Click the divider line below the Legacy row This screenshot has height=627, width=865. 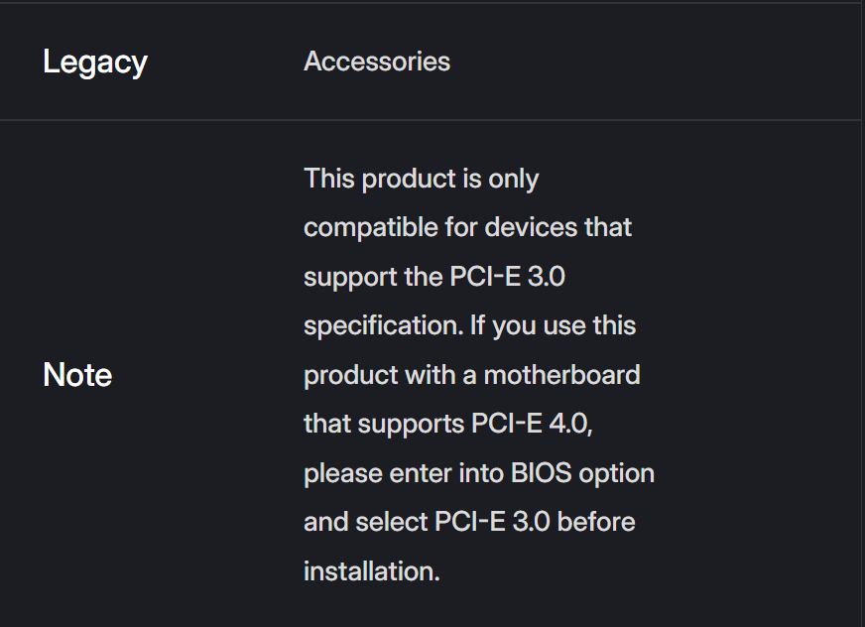point(432,120)
